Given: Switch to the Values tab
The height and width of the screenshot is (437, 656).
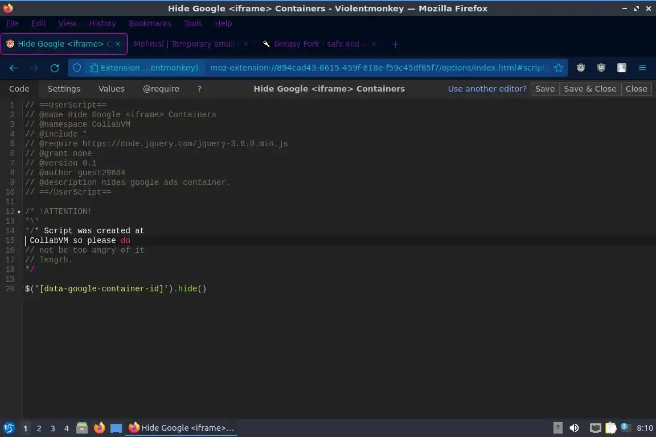Looking at the screenshot, I should (x=111, y=89).
